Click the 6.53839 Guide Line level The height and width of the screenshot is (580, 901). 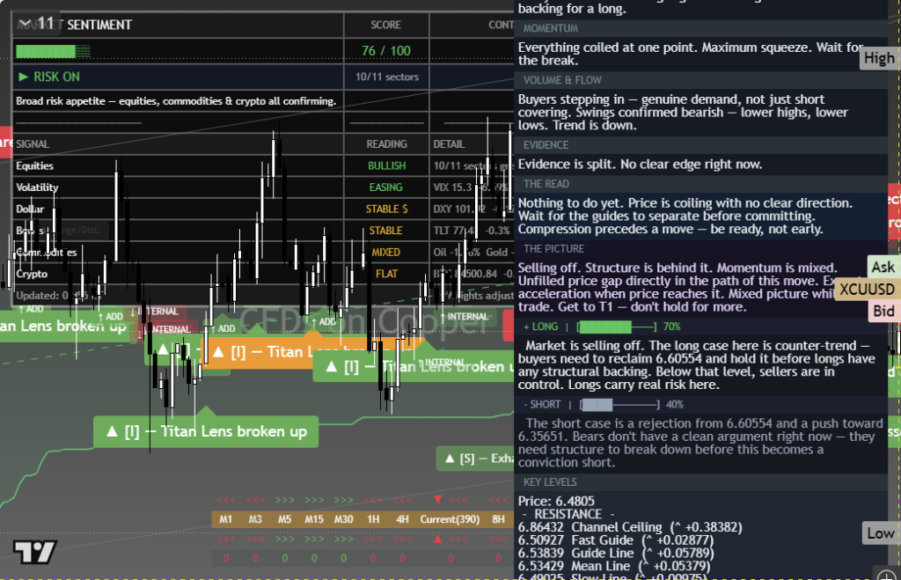[x=616, y=553]
